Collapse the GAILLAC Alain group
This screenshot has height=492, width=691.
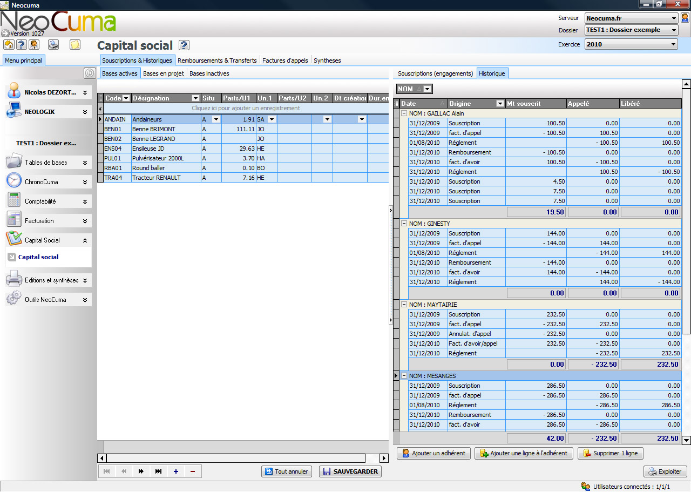[404, 113]
